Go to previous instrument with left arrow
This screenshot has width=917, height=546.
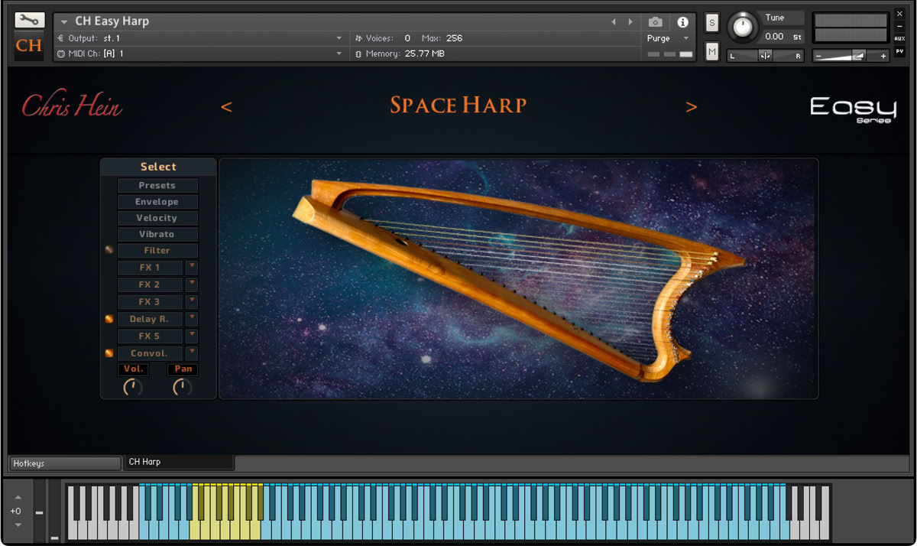[614, 22]
